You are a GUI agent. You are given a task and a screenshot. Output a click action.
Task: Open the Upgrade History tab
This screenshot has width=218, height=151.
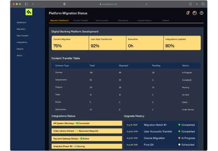pos(144,21)
